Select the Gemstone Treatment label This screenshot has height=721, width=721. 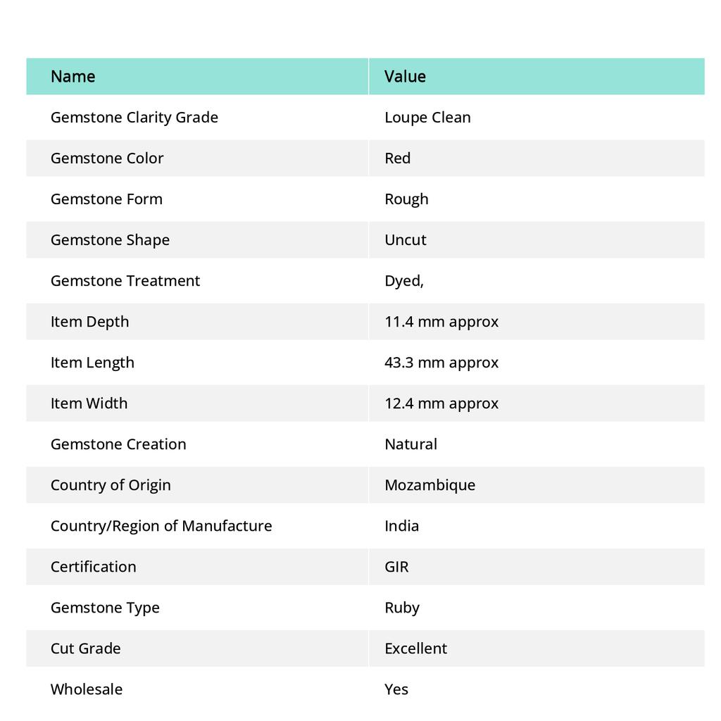[x=125, y=281]
